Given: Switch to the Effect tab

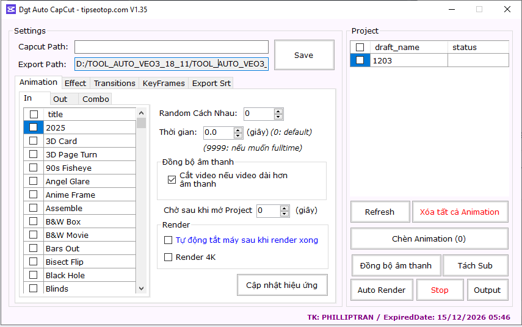Looking at the screenshot, I should coord(75,83).
